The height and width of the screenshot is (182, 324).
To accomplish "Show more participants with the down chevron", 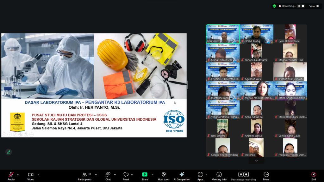I will tap(256, 161).
